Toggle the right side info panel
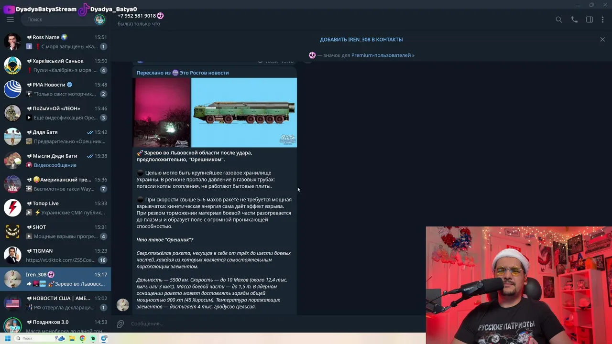This screenshot has width=612, height=344. point(589,20)
